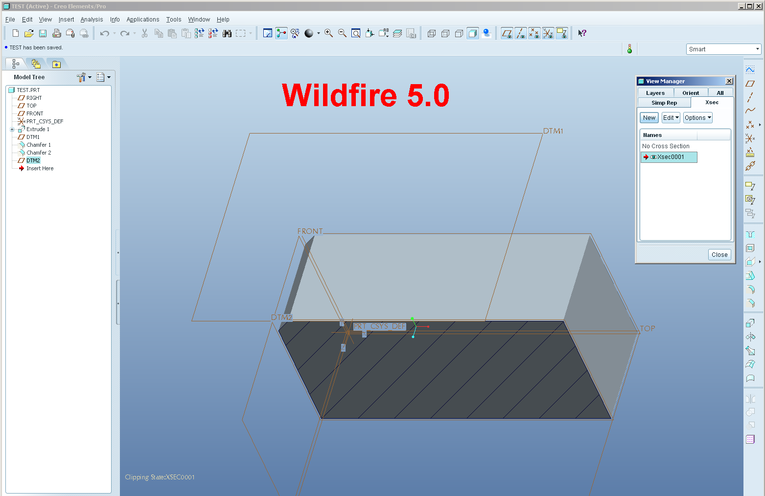Refit the model to the screen
The width and height of the screenshot is (765, 496).
pos(356,33)
